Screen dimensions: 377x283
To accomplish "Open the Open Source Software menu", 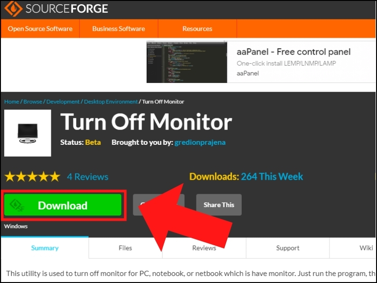I will pos(40,29).
